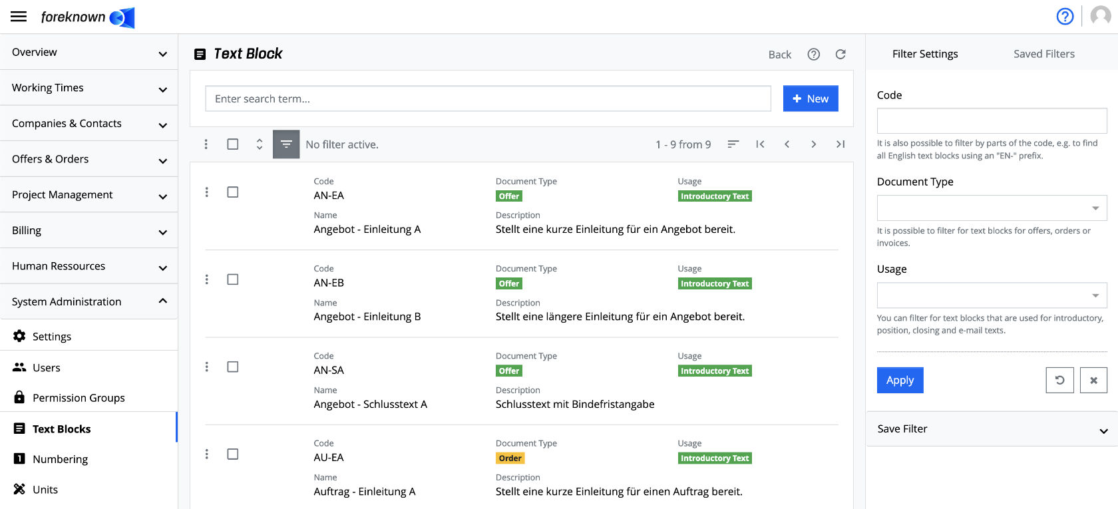
Task: Reset filter settings with undo icon
Action: tap(1059, 381)
